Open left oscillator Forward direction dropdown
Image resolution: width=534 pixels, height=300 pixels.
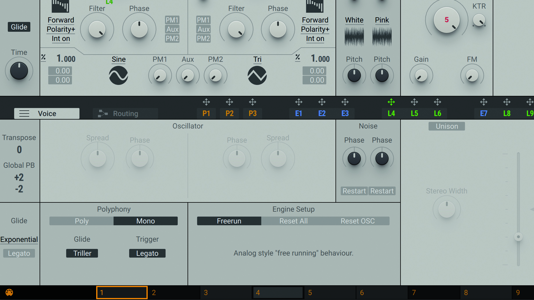[61, 20]
